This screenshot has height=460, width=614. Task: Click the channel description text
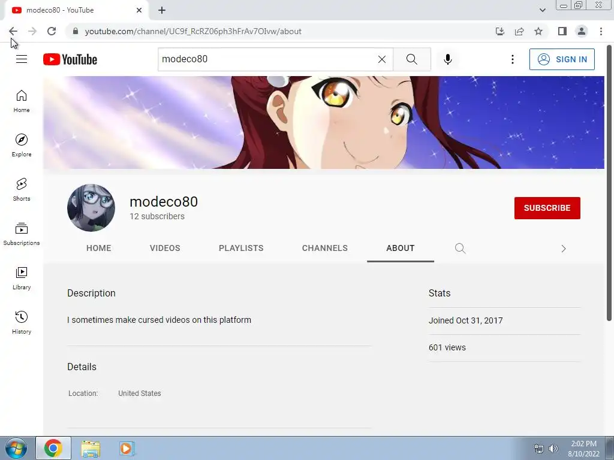tap(159, 320)
